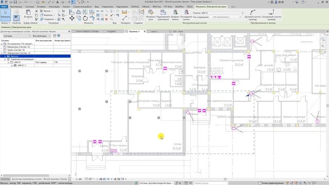This screenshot has width=329, height=185.
Task: Click the Пост охраны cell
Action: [44, 62]
